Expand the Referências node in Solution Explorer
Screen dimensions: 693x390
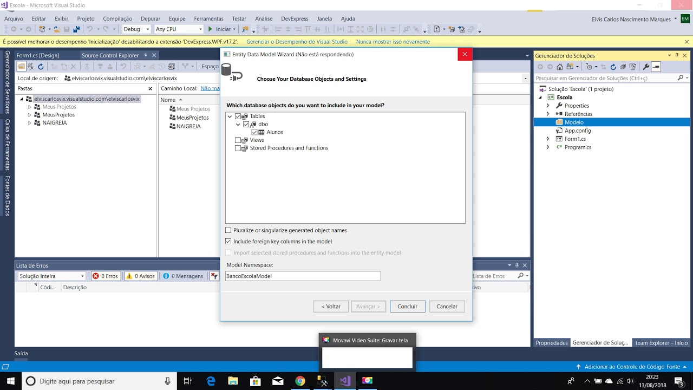(548, 114)
